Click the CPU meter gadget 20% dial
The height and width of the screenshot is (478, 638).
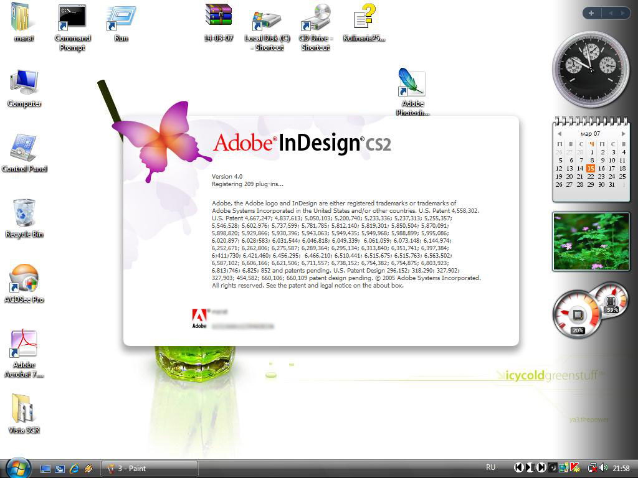(578, 315)
